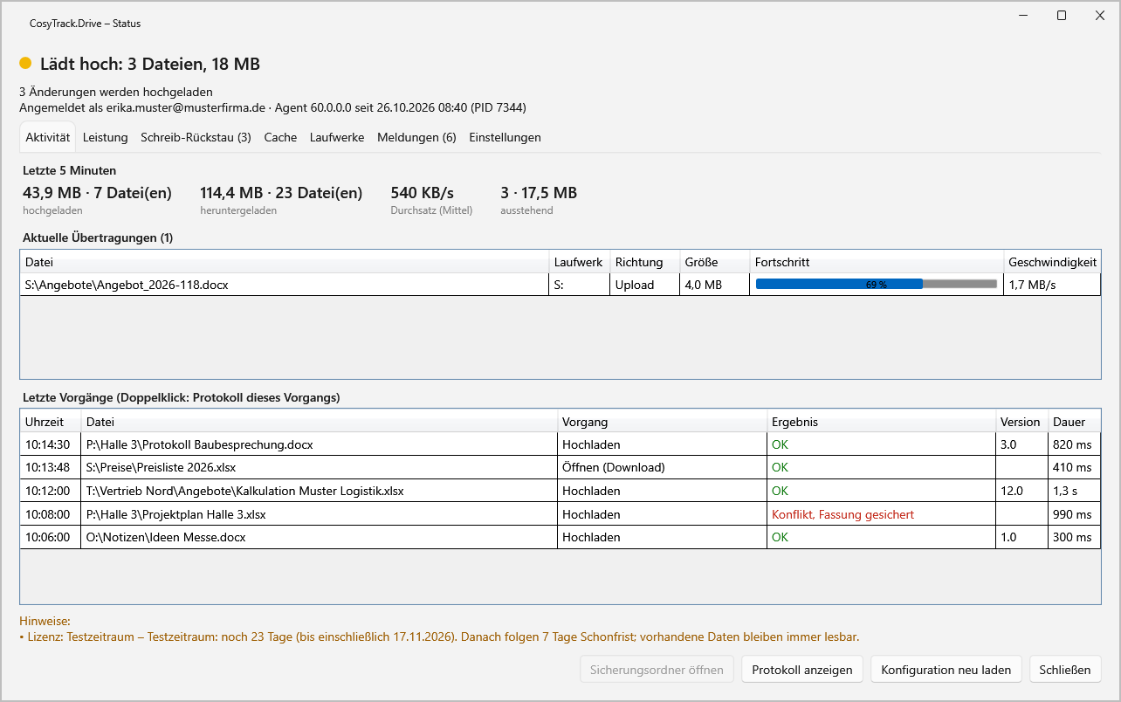Click the yellow upload status indicator dot
The height and width of the screenshot is (702, 1121).
[x=25, y=64]
